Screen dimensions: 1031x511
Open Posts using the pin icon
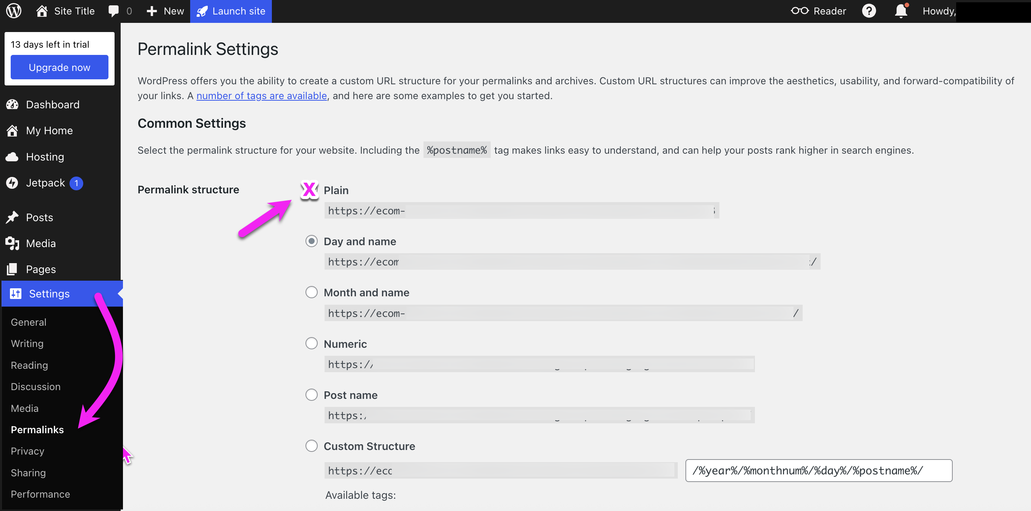(x=12, y=217)
